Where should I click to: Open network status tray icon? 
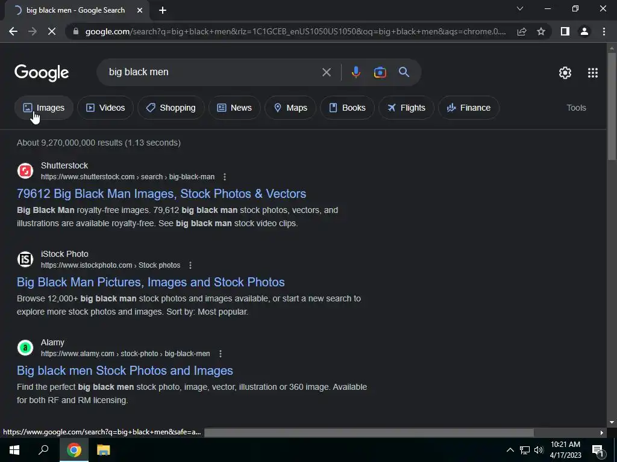(x=525, y=450)
